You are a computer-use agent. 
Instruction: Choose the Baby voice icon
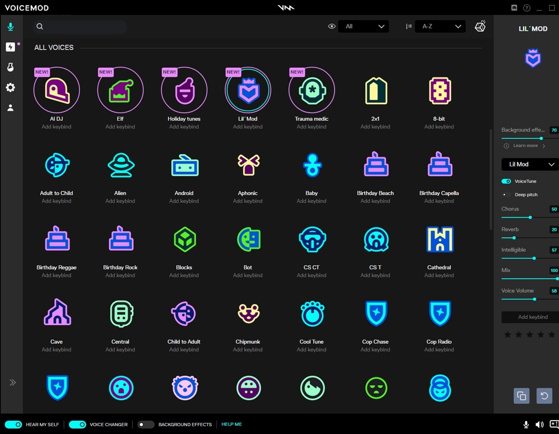pyautogui.click(x=312, y=165)
